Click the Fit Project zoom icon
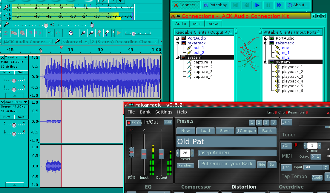This screenshot has height=193, width=330. (107, 33)
